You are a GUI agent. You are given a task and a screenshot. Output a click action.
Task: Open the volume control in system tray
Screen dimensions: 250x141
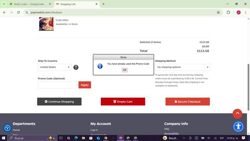(209, 138)
